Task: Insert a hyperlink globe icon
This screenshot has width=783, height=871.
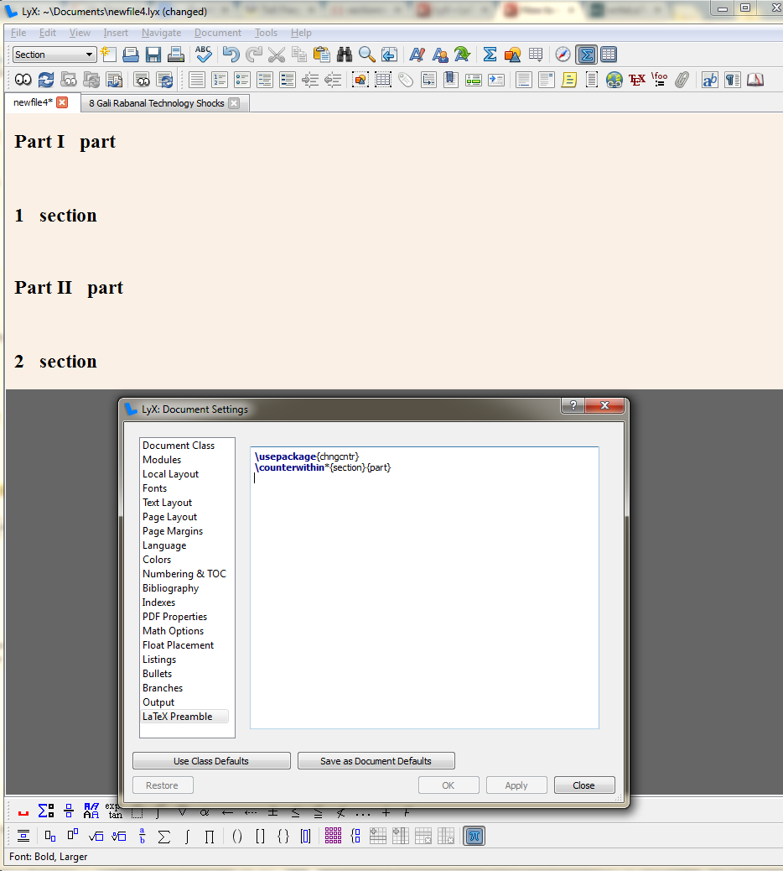Action: point(614,80)
